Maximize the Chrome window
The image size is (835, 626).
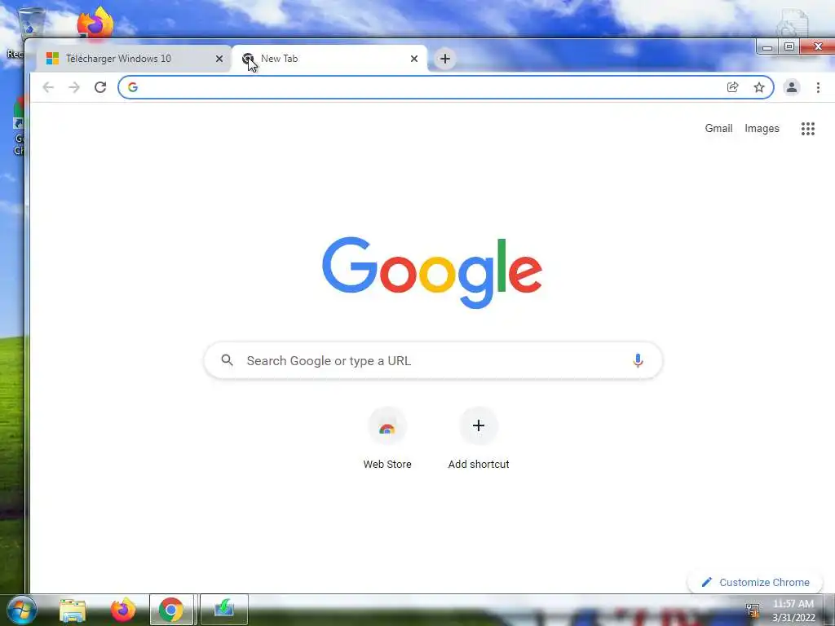tap(789, 46)
